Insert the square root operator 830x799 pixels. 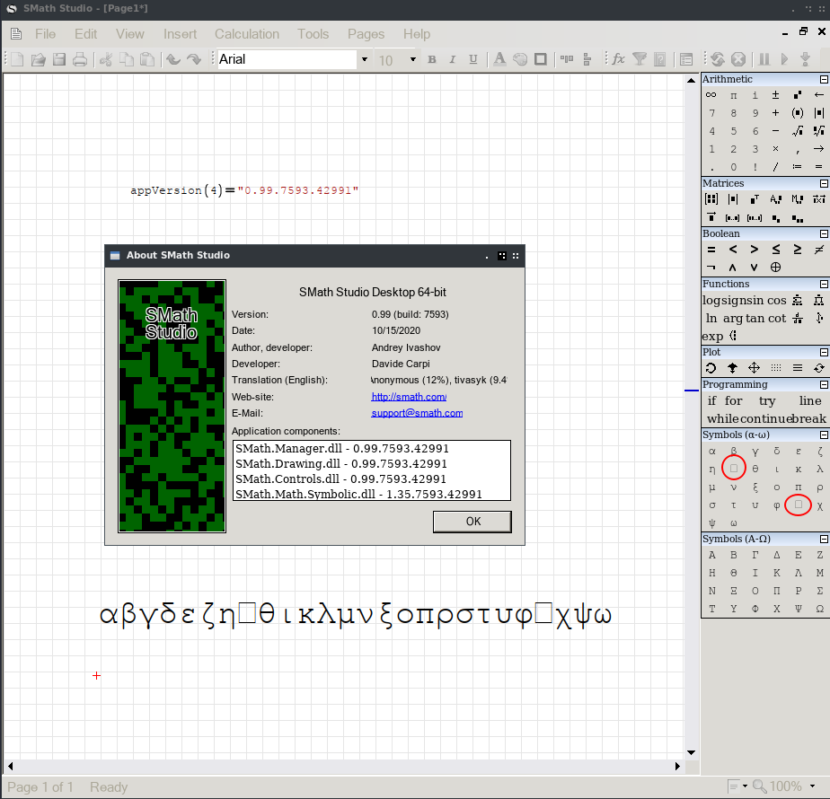point(797,131)
